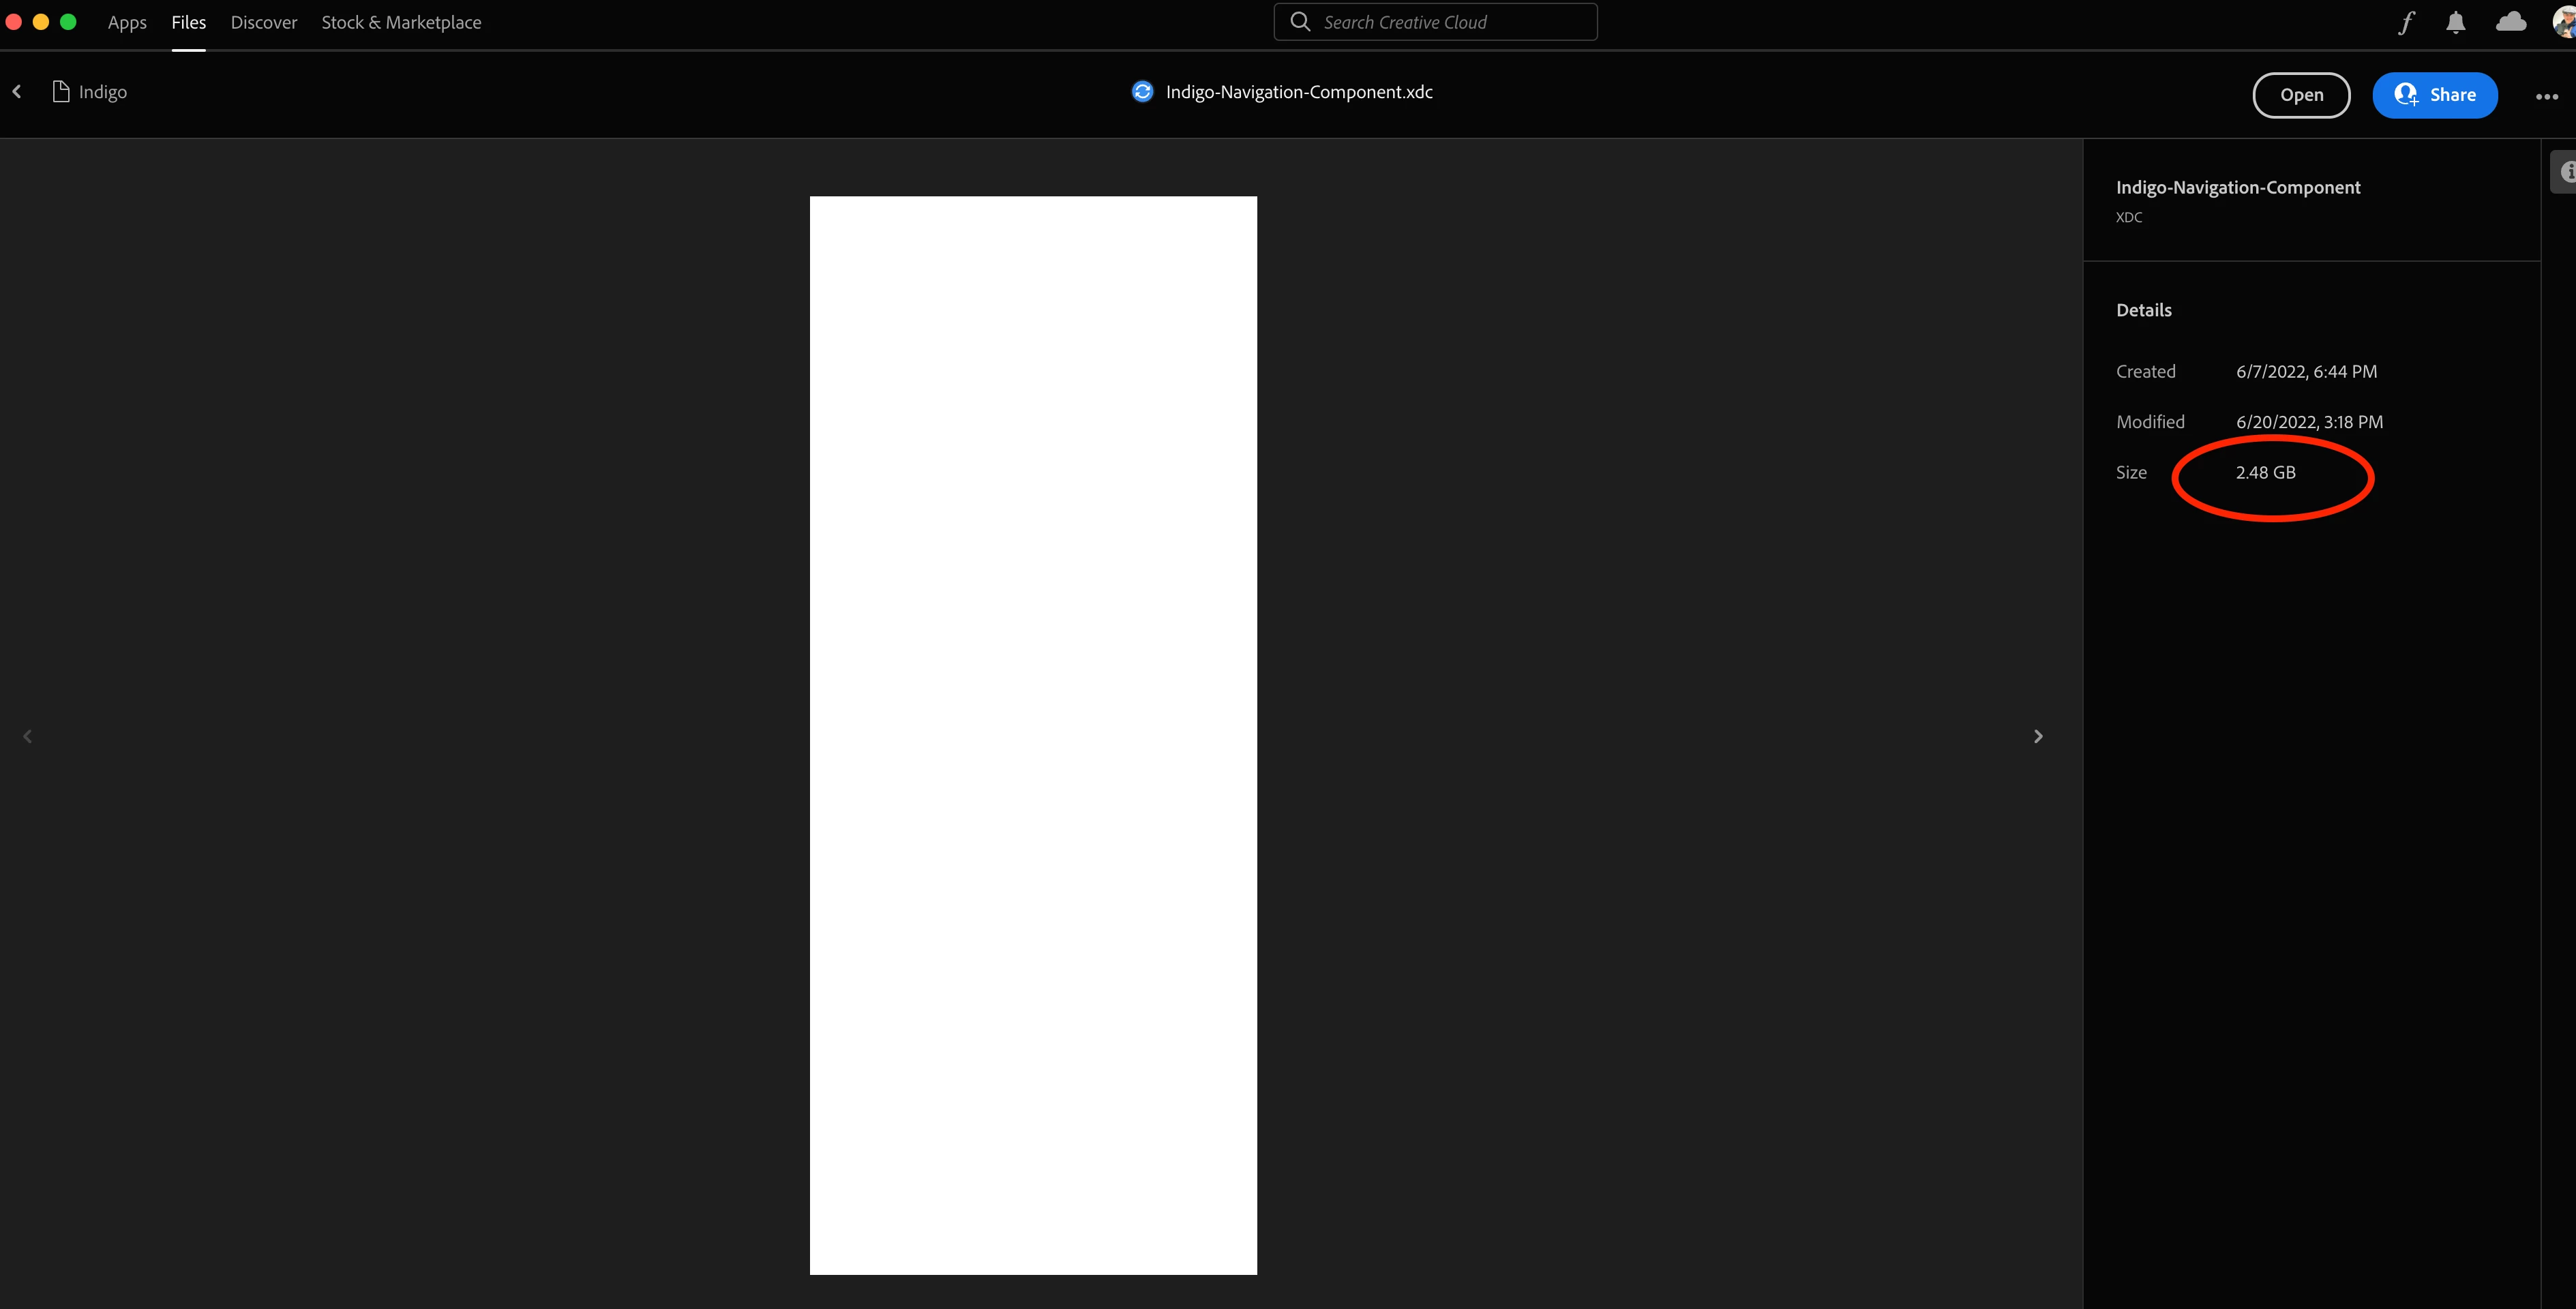This screenshot has width=2576, height=1309.
Task: Open the Fonts icon in top bar
Action: [2406, 22]
